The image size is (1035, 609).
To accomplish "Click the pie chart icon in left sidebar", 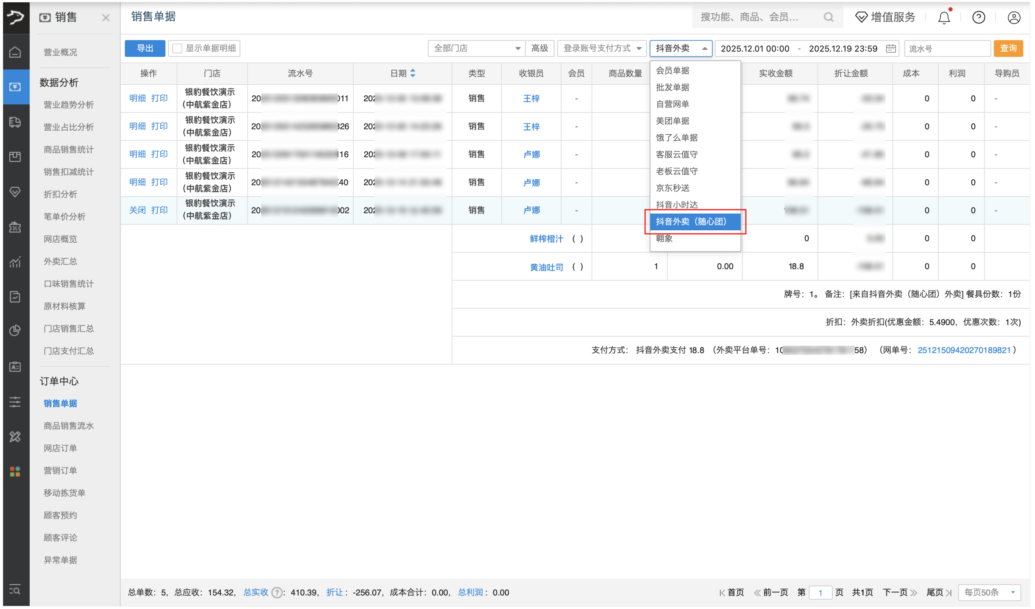I will pos(15,330).
